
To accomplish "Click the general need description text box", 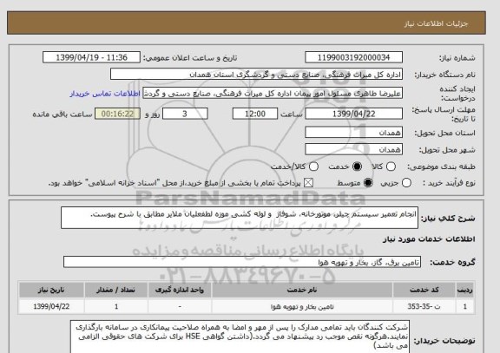I will coord(240,218).
